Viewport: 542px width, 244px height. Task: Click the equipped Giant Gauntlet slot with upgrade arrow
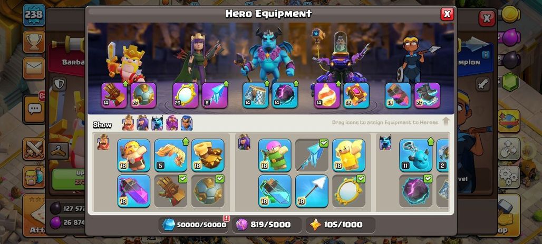click(x=114, y=95)
